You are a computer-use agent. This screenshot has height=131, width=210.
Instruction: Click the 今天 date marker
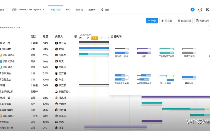coord(95,38)
